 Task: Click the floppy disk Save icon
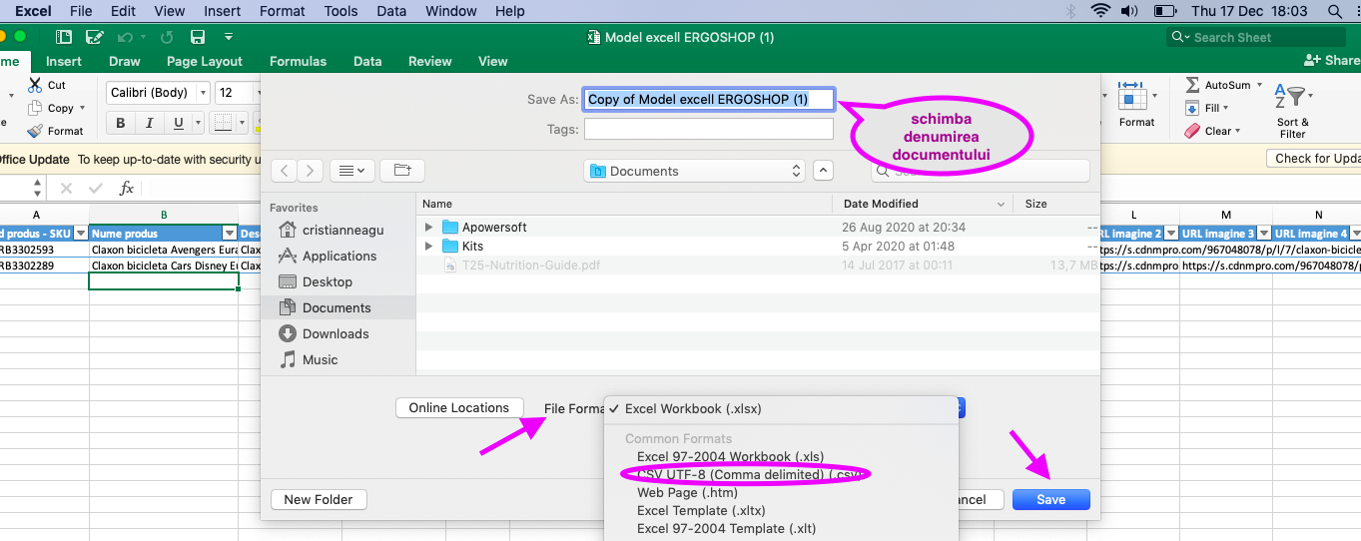[x=198, y=37]
